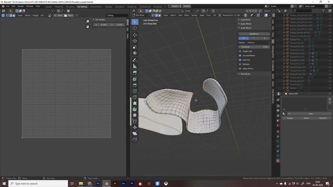The image size is (333, 187).
Task: Select the Rip Region tool
Action: coord(135,139)
